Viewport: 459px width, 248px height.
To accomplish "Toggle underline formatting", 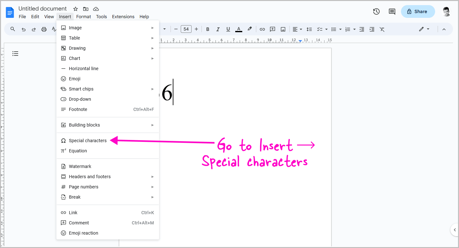I will (228, 29).
